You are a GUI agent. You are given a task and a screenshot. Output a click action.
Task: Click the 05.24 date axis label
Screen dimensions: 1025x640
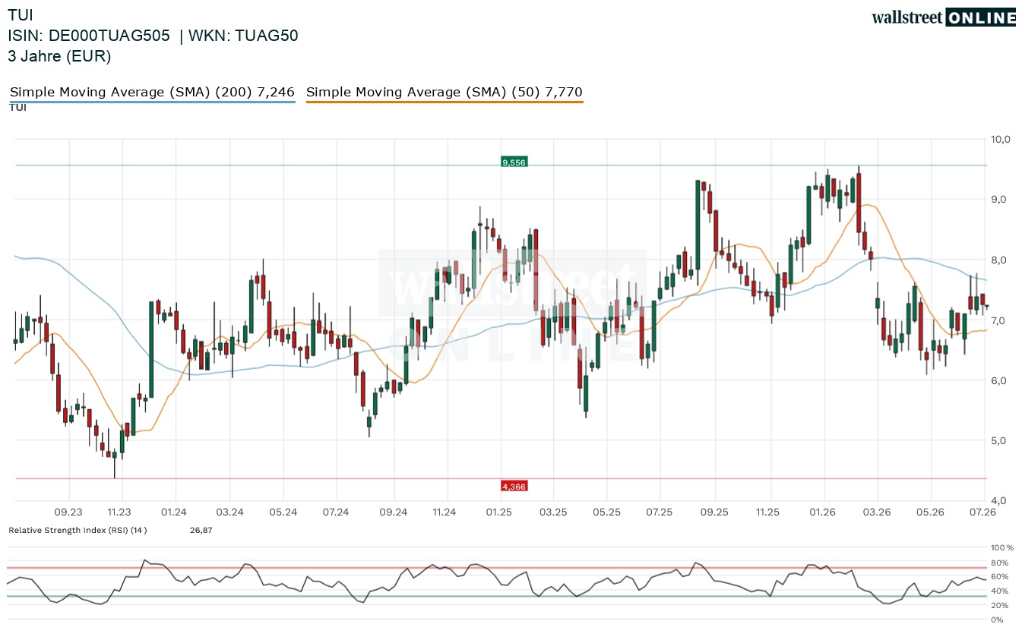(283, 512)
